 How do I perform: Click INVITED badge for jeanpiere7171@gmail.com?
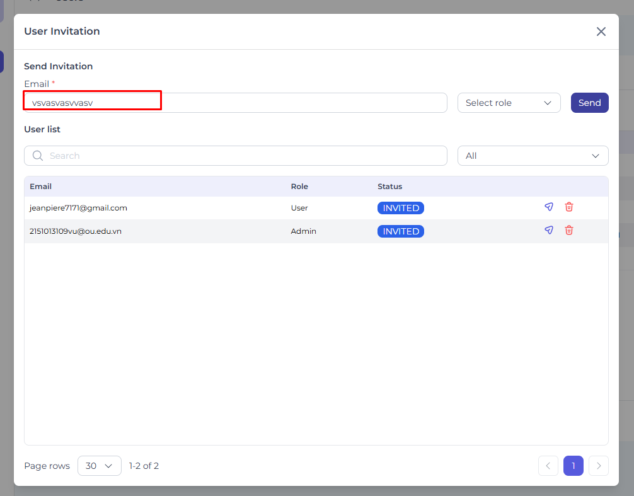[x=401, y=208]
